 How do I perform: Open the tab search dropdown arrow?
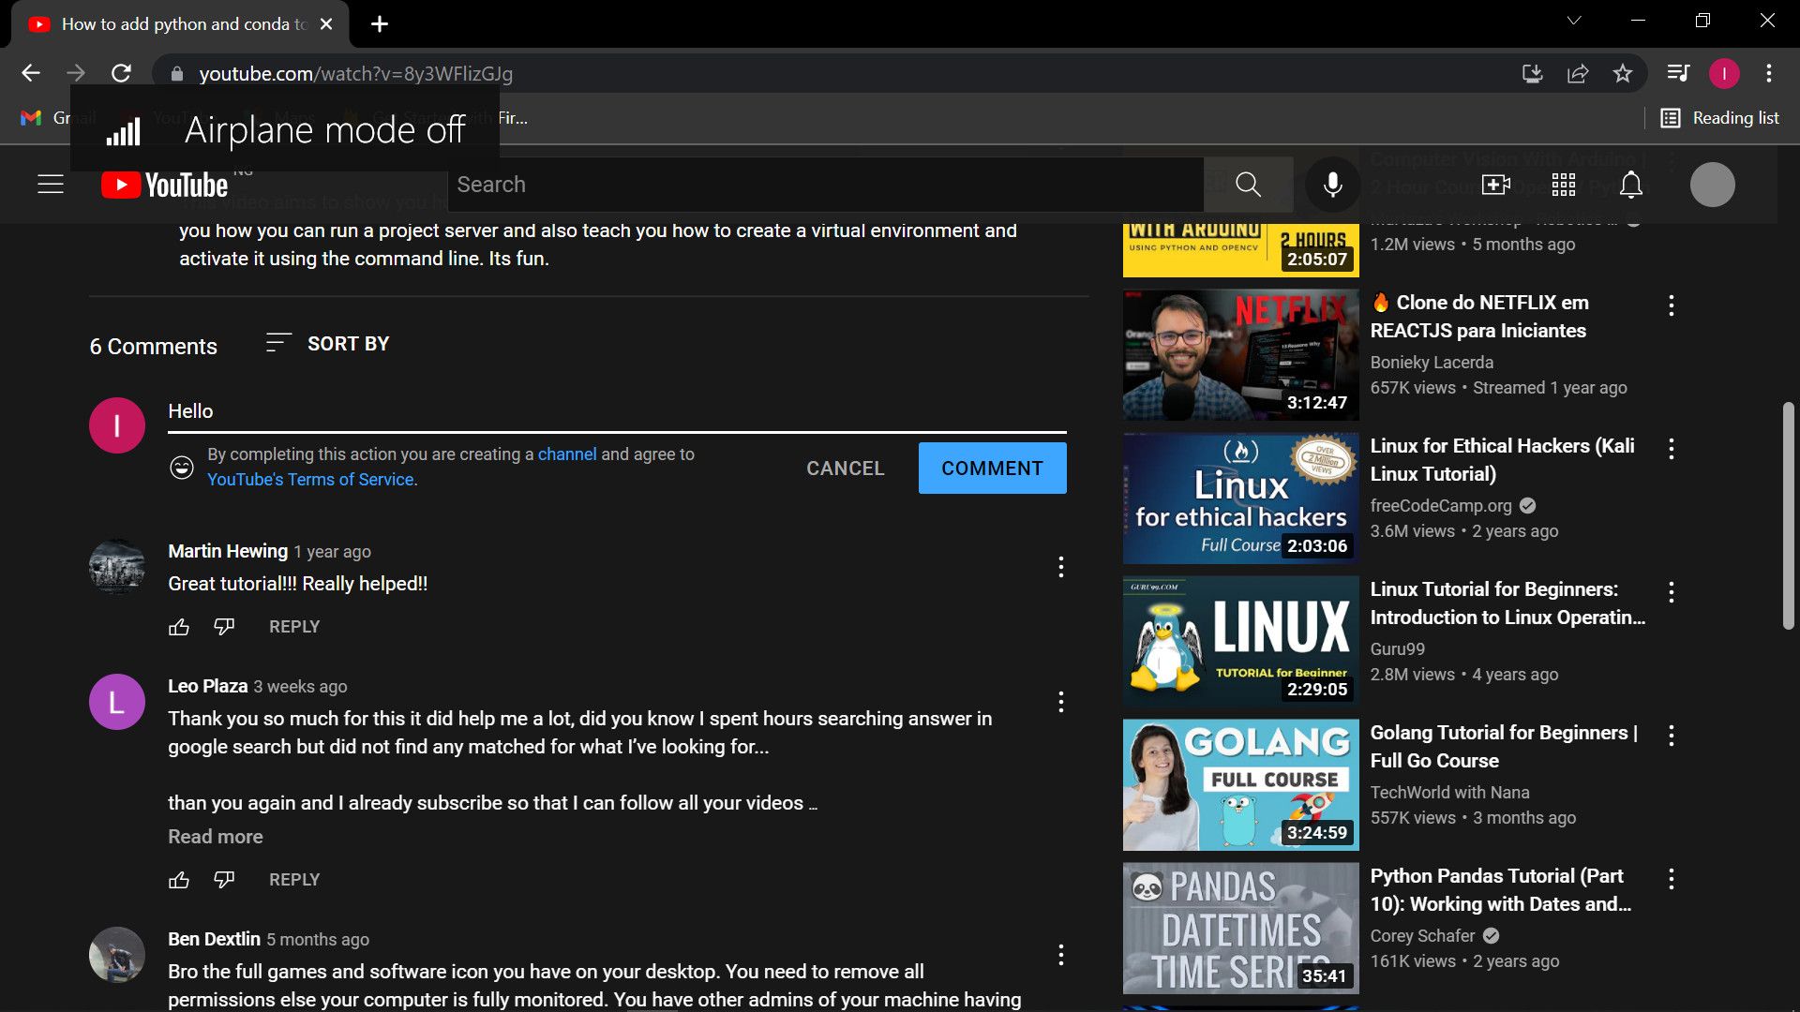(x=1574, y=21)
